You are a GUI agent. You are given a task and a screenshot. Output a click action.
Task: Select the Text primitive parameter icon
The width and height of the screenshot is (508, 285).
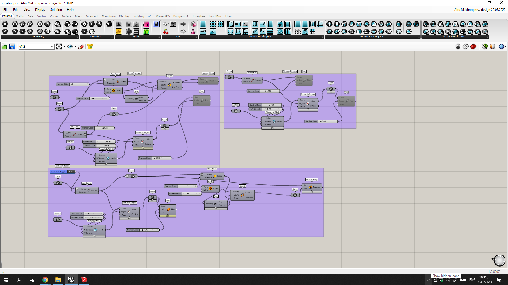tap(99, 24)
